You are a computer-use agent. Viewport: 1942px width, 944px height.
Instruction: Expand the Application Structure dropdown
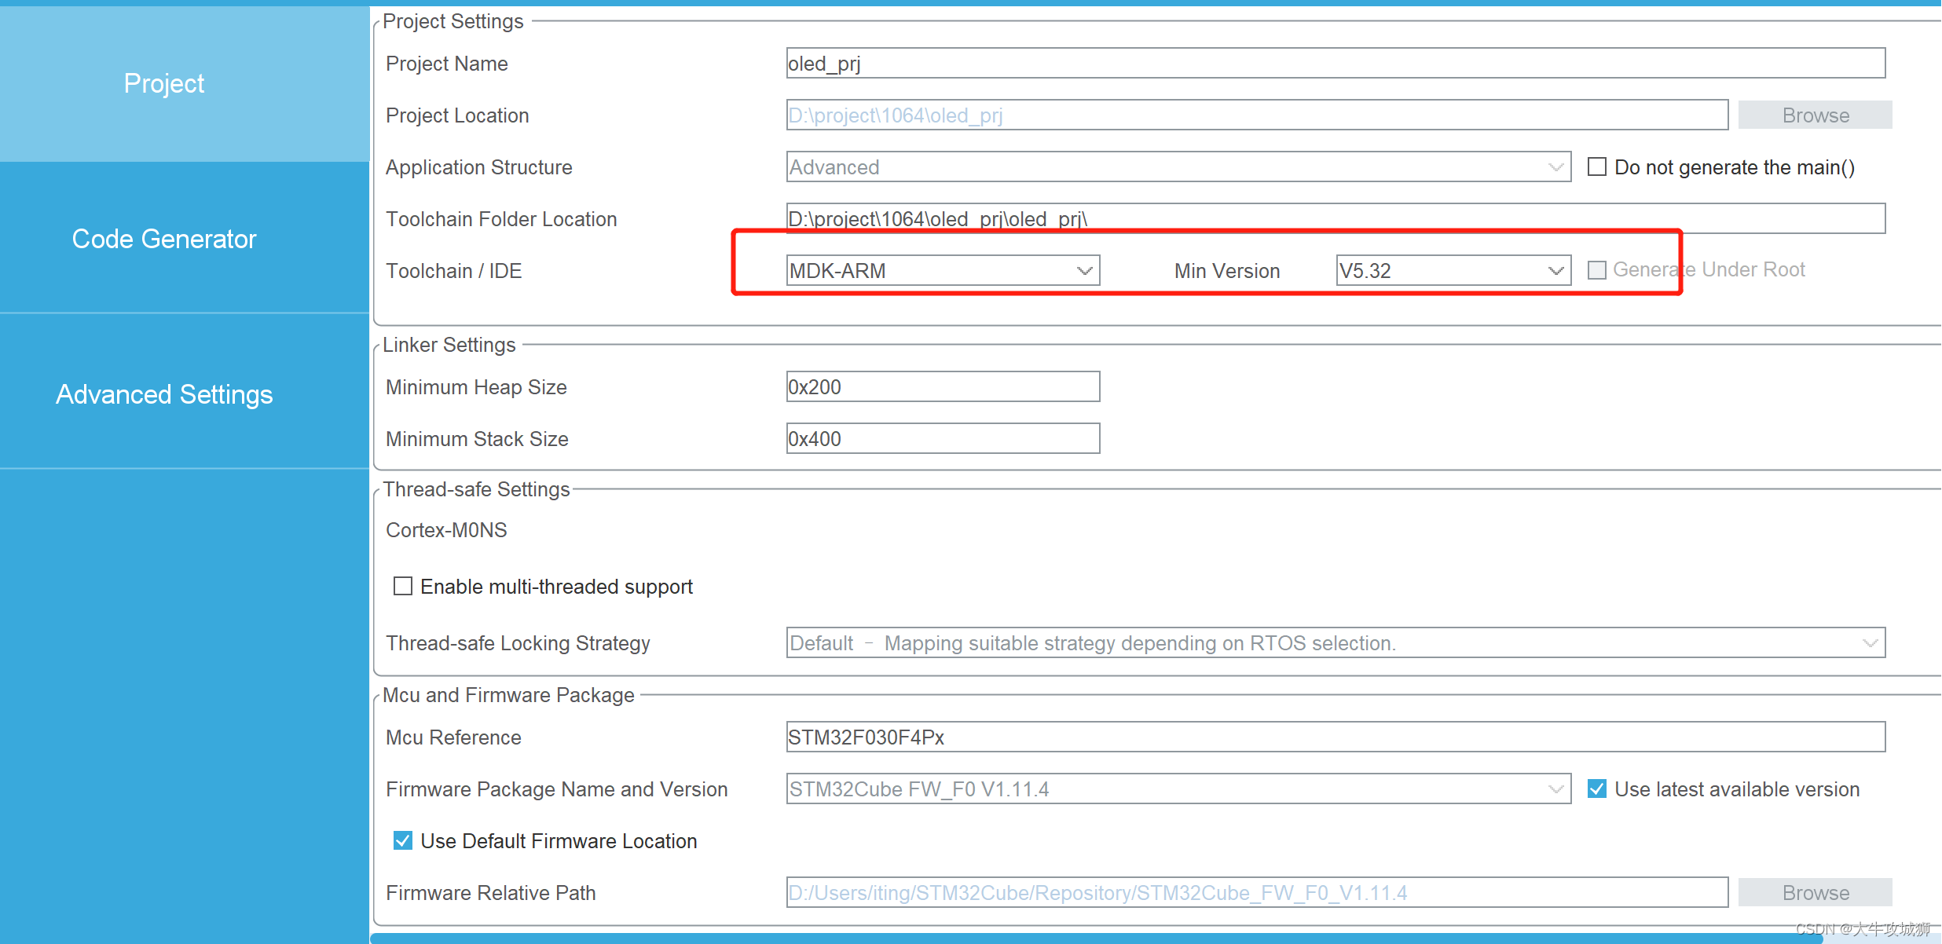1178,167
